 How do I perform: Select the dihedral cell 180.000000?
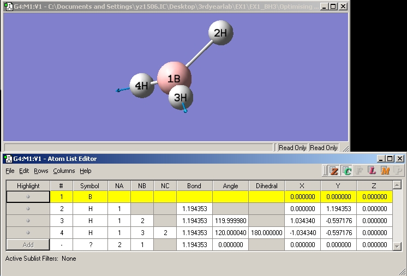tap(267, 233)
